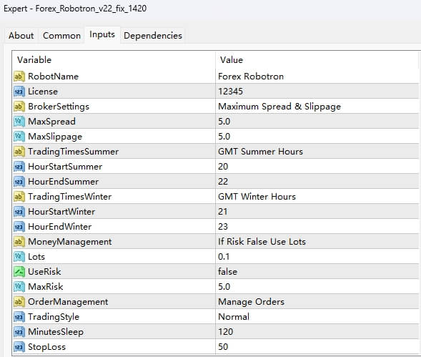Click the boolean icon beside UseRisk

(x=19, y=272)
